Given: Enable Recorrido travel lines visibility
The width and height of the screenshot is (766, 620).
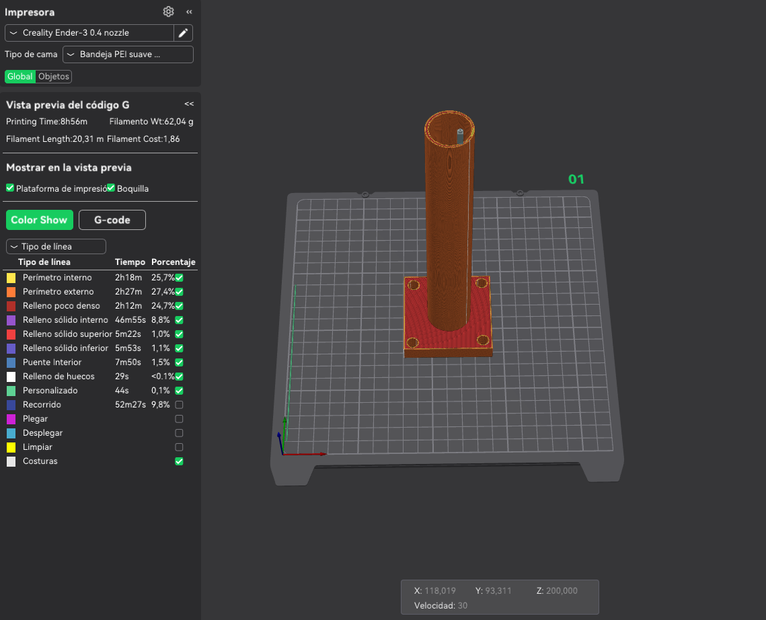Looking at the screenshot, I should (x=180, y=405).
